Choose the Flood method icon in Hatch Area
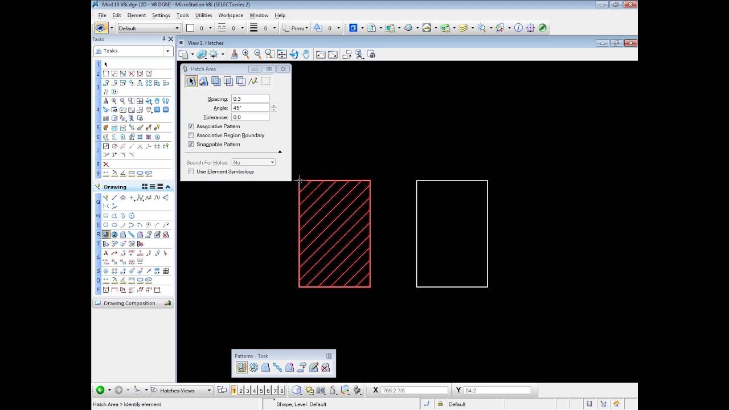729x410 pixels. pos(203,81)
